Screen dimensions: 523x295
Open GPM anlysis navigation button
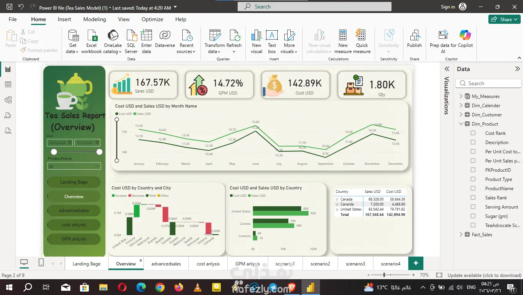pos(74,239)
